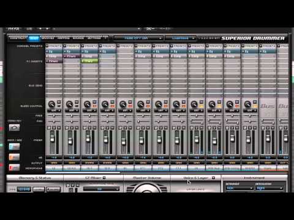Click the Stereo Rev button in the left panel

point(14,128)
